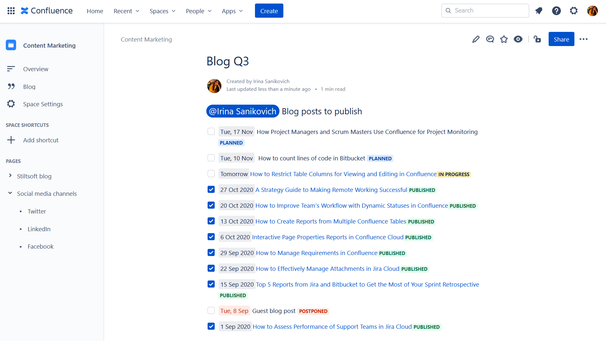This screenshot has width=606, height=341.
Task: Open the Apps dropdown menu
Action: coord(232,11)
